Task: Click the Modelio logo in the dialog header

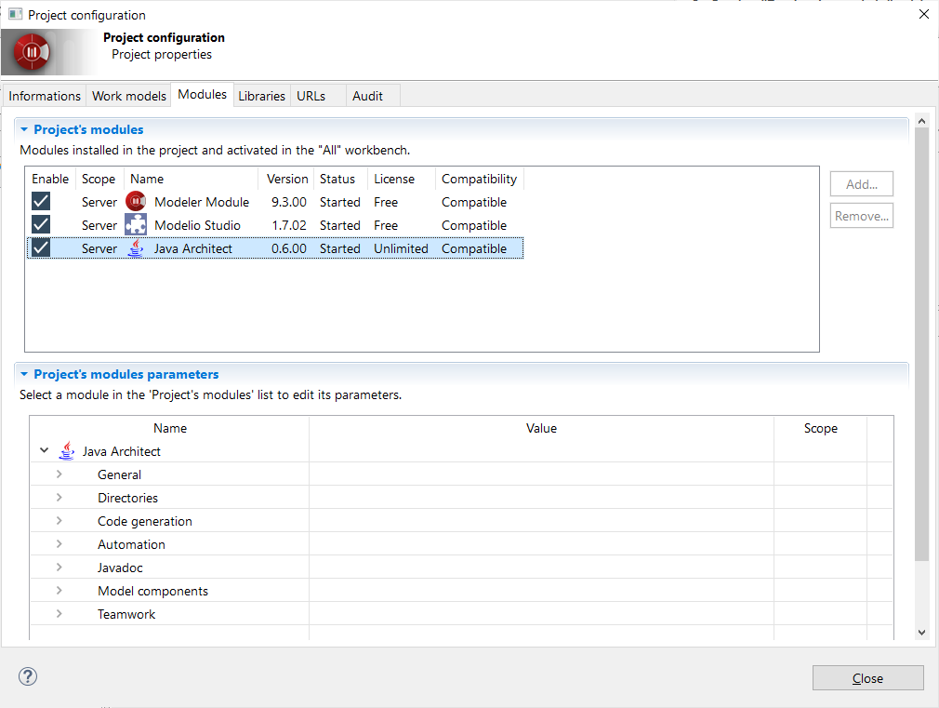Action: coord(32,53)
